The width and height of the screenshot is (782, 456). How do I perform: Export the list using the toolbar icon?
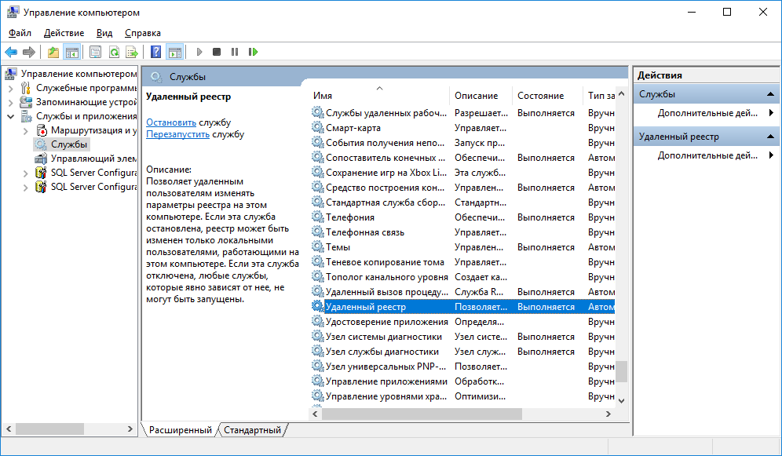[x=132, y=52]
